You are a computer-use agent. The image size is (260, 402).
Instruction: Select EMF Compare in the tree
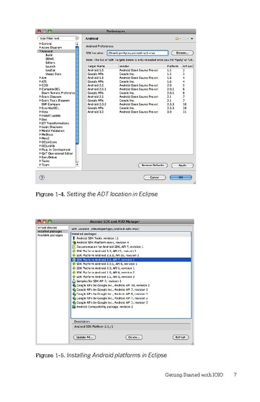[x=50, y=104]
